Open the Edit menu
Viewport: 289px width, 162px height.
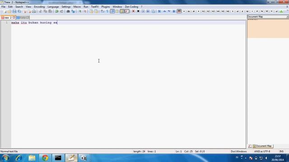coord(10,7)
